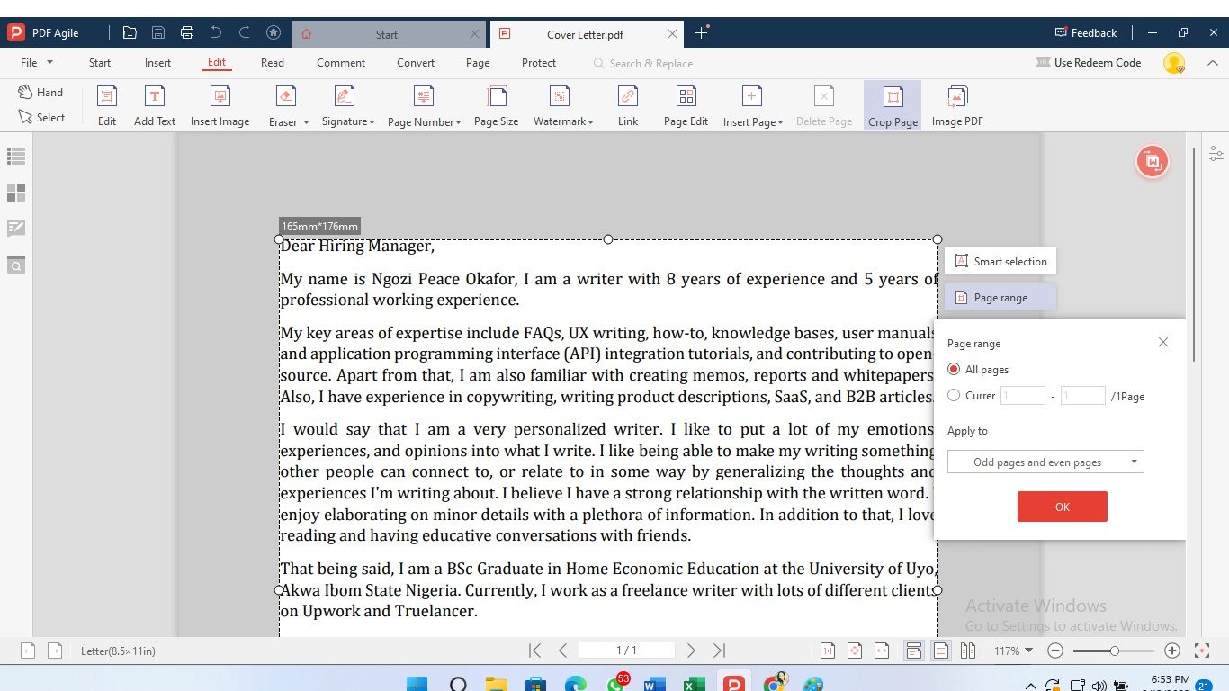Click the OK button in Page range
The width and height of the screenshot is (1229, 691).
[1062, 506]
